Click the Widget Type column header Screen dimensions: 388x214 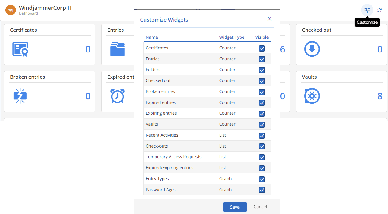[232, 37]
